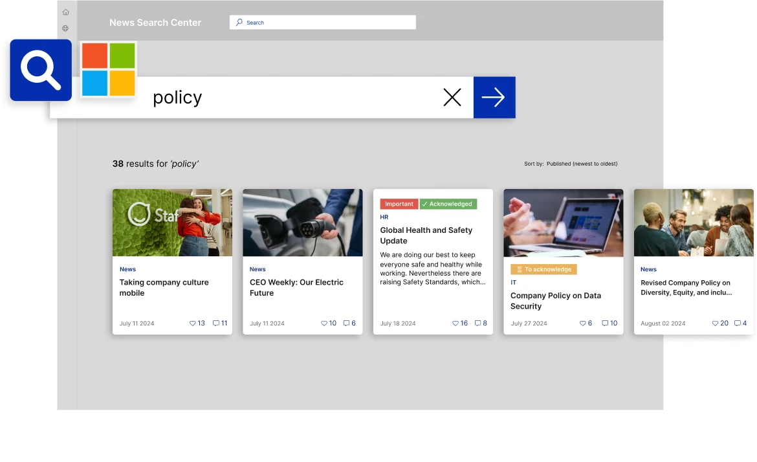Open Home from the left sidebar
This screenshot has width=757, height=462.
click(x=65, y=12)
